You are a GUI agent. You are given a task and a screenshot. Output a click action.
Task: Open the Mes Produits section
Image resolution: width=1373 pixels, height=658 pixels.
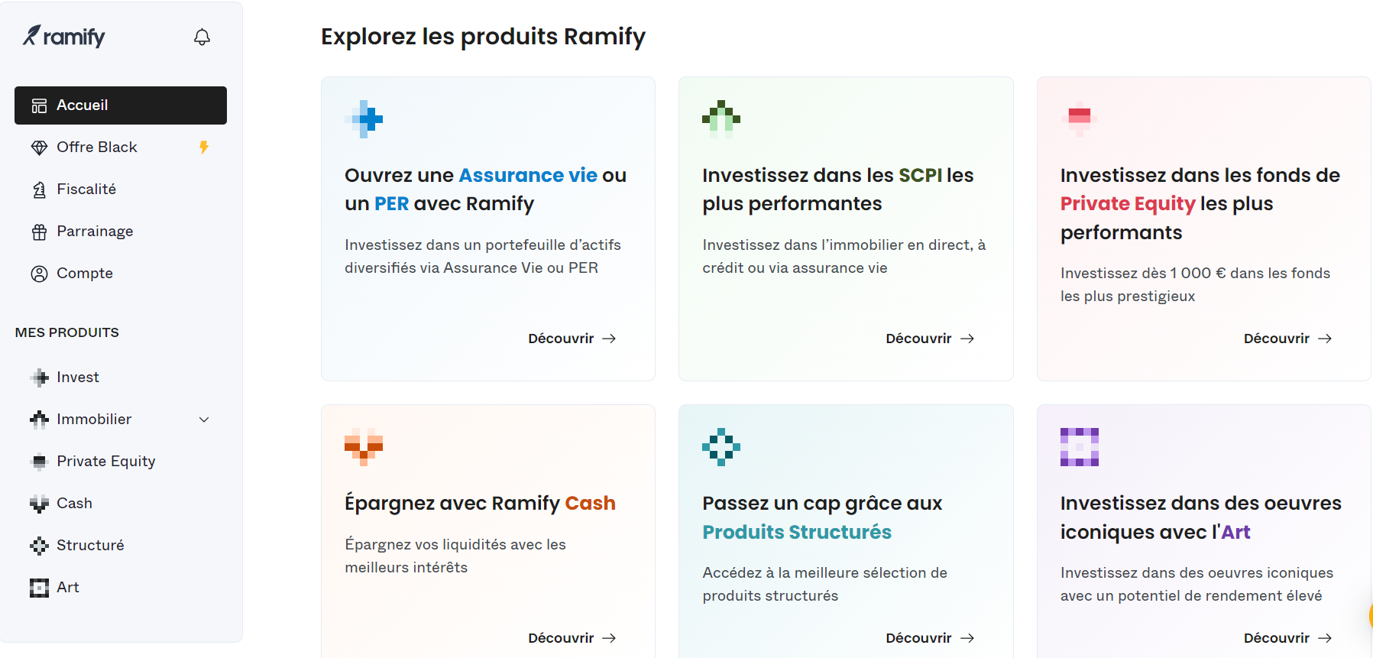pos(66,332)
